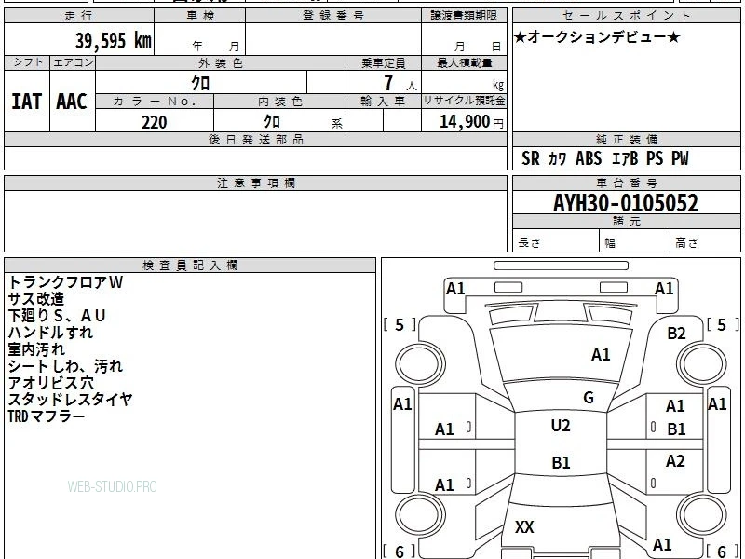Select the 走行 header cell

[79, 16]
